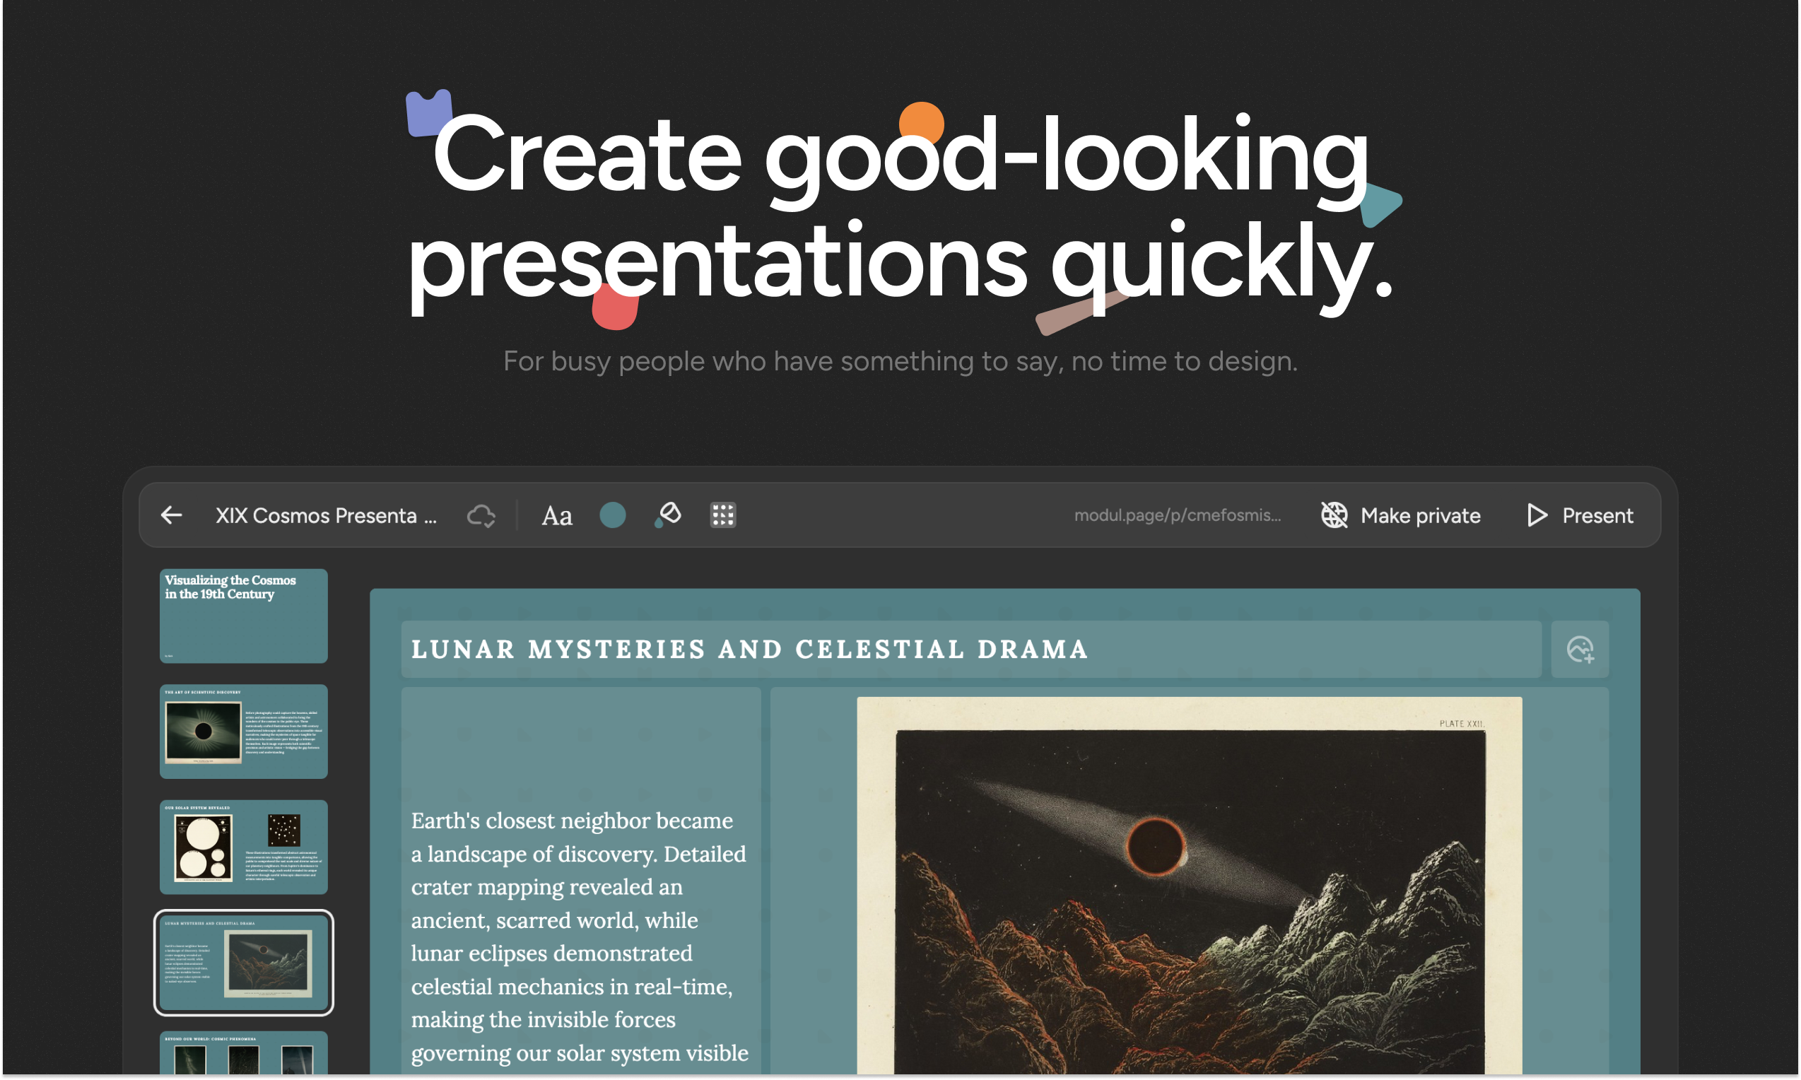The image size is (1801, 1080).
Task: Open the Aa font settings
Action: pyautogui.click(x=557, y=515)
